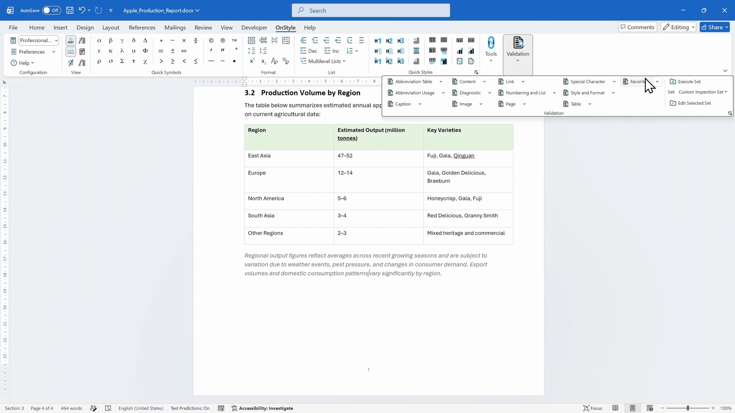Image resolution: width=735 pixels, height=413 pixels.
Task: Toggle Focus mode in status bar
Action: pyautogui.click(x=593, y=408)
